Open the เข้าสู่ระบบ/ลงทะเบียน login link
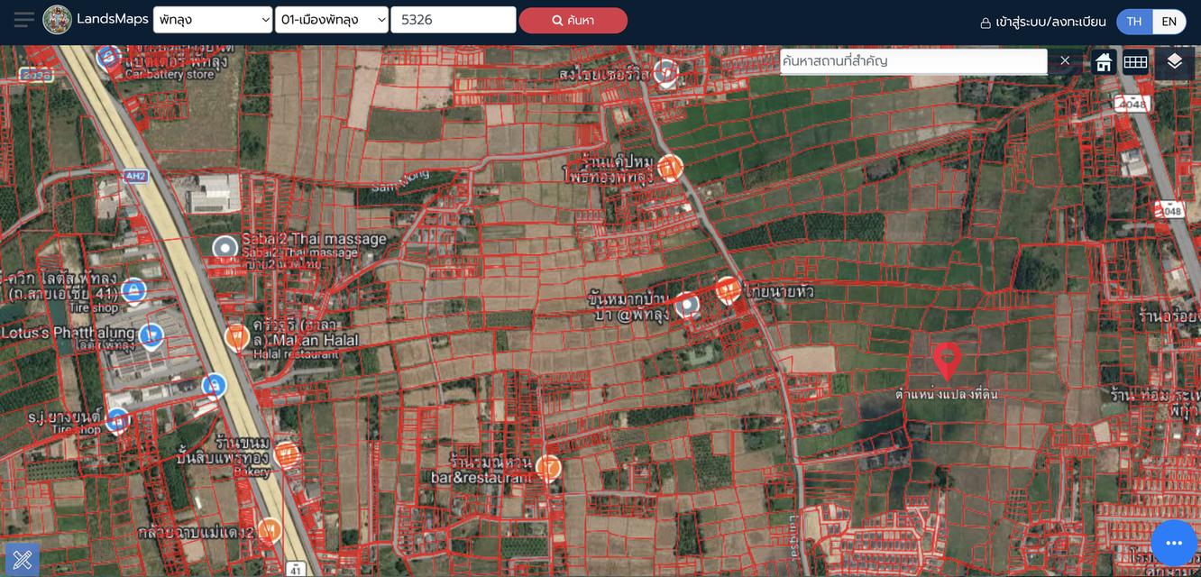The width and height of the screenshot is (1201, 577). 1043,22
